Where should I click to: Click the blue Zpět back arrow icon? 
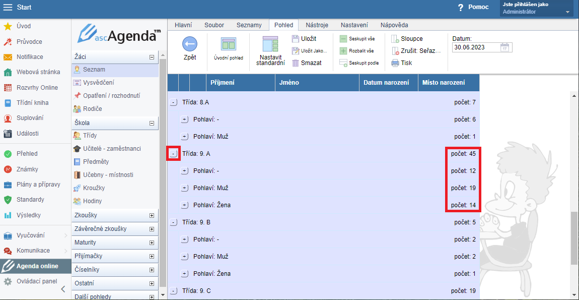(189, 44)
